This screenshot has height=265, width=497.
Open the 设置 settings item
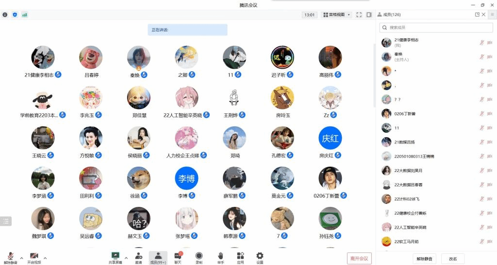(x=260, y=256)
